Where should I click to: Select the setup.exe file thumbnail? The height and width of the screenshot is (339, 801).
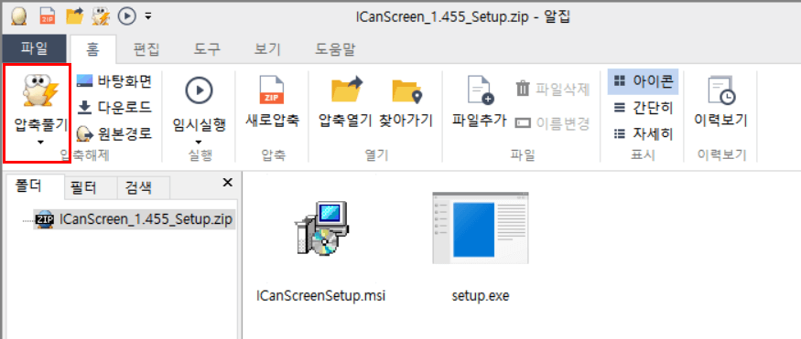point(481,228)
